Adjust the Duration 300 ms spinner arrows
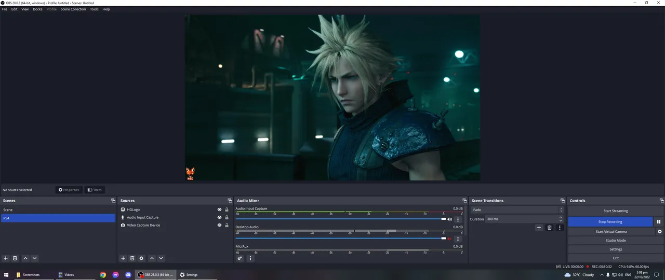 tap(561, 219)
